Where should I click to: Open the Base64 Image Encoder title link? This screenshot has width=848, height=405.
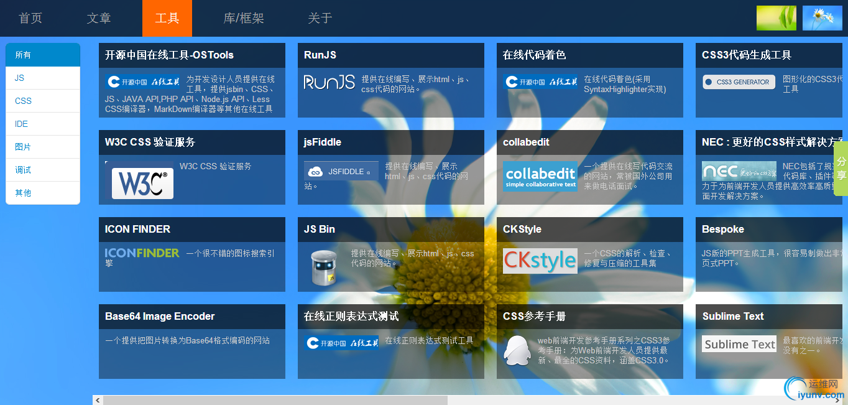click(160, 316)
